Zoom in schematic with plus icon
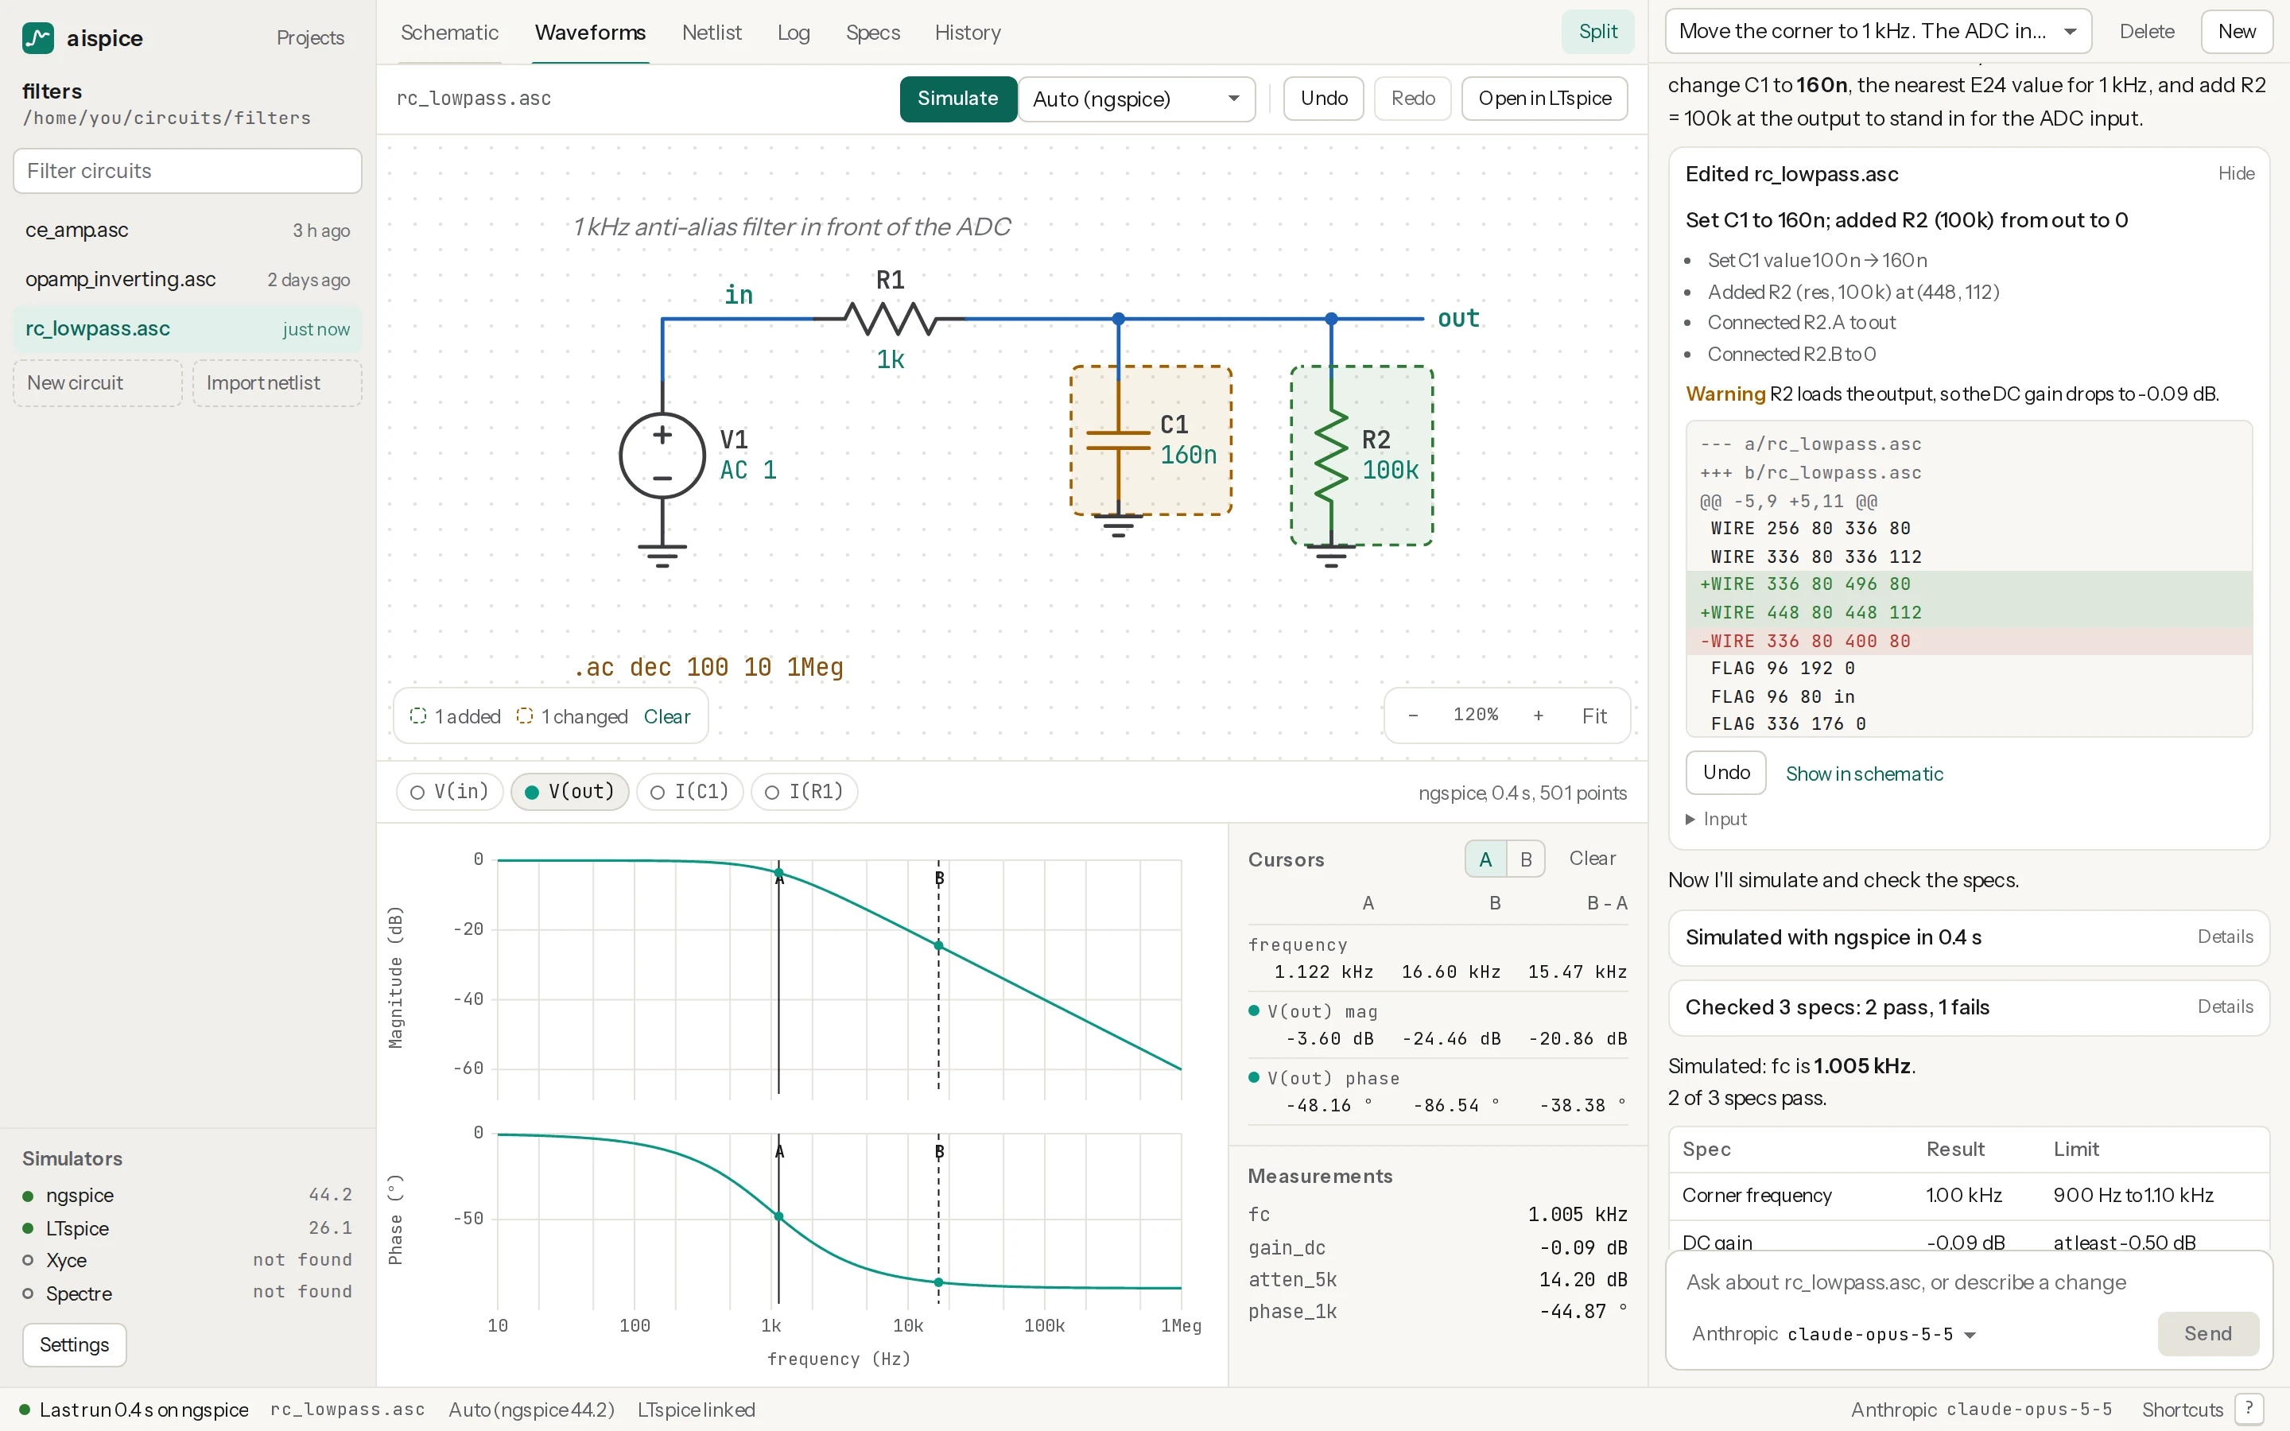 tap(1539, 715)
